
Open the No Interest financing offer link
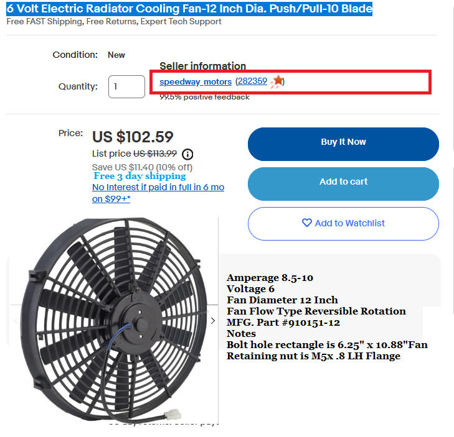[x=158, y=193]
